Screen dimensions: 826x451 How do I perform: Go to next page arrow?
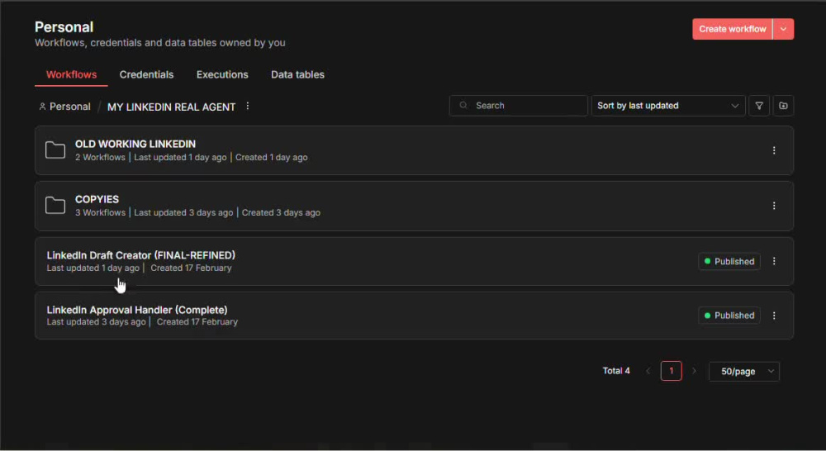click(x=695, y=372)
